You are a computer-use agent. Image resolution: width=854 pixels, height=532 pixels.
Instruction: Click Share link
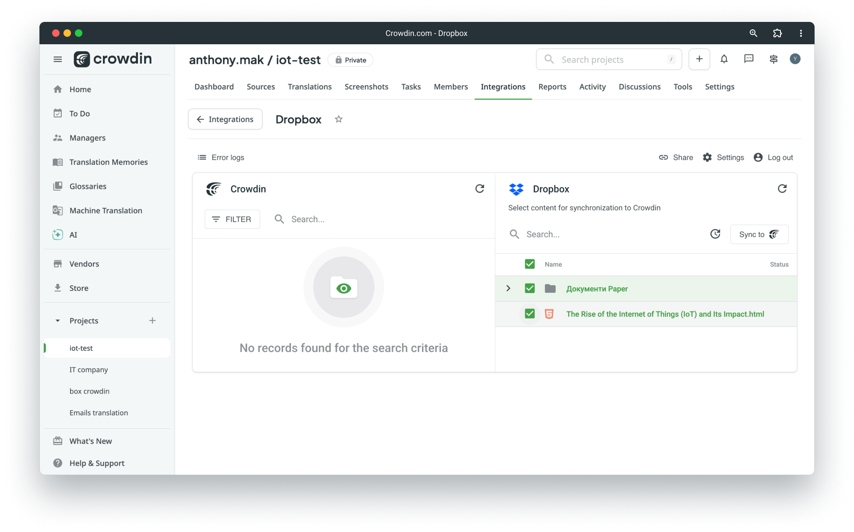tap(676, 157)
